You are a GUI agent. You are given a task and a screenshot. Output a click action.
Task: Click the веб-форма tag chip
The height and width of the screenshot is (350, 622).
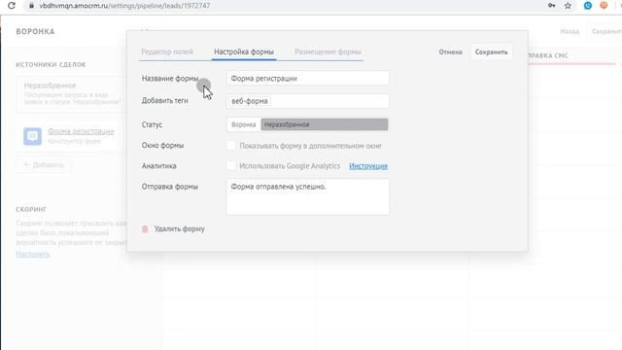click(x=250, y=101)
